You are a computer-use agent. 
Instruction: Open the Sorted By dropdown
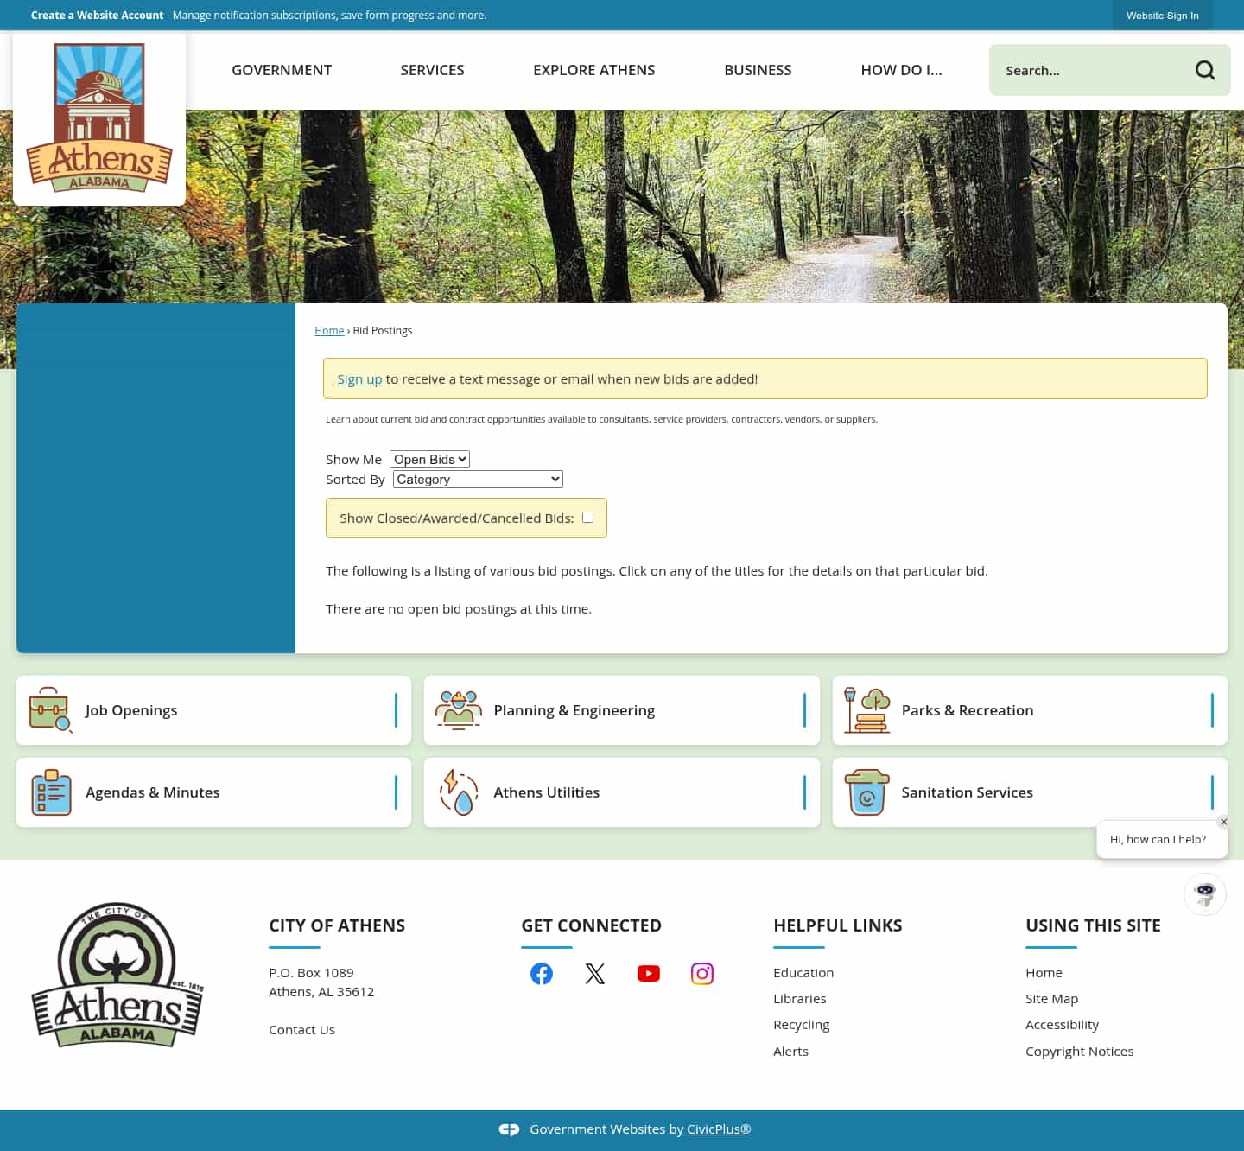coord(477,479)
